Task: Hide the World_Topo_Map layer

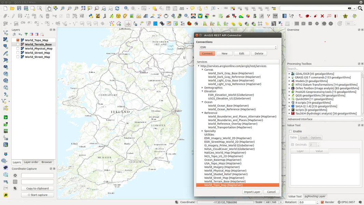Action: tap(18, 40)
